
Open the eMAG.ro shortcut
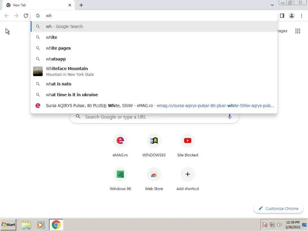(120, 145)
